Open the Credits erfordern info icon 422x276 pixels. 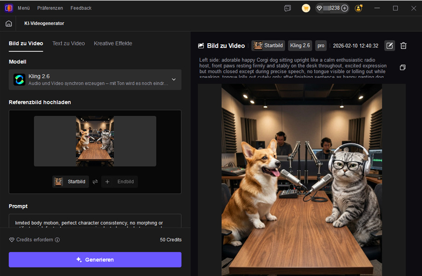(x=57, y=240)
